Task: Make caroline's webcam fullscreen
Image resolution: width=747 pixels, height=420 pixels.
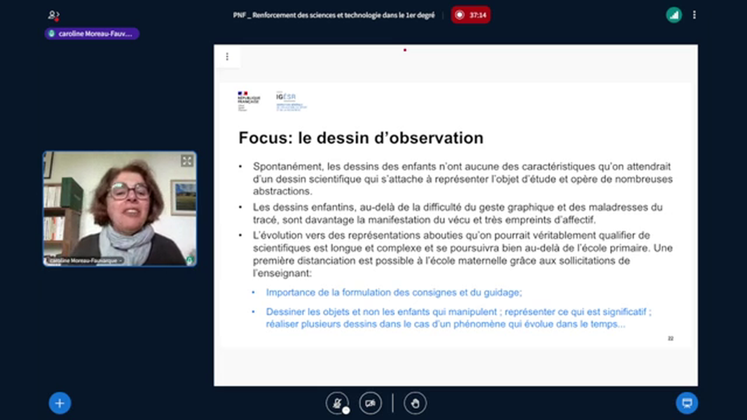Action: pos(187,161)
